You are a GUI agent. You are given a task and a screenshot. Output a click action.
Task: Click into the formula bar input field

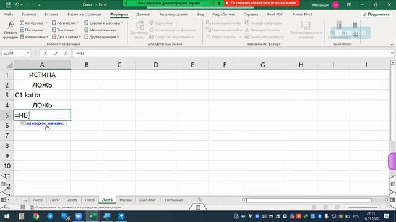pyautogui.click(x=231, y=53)
